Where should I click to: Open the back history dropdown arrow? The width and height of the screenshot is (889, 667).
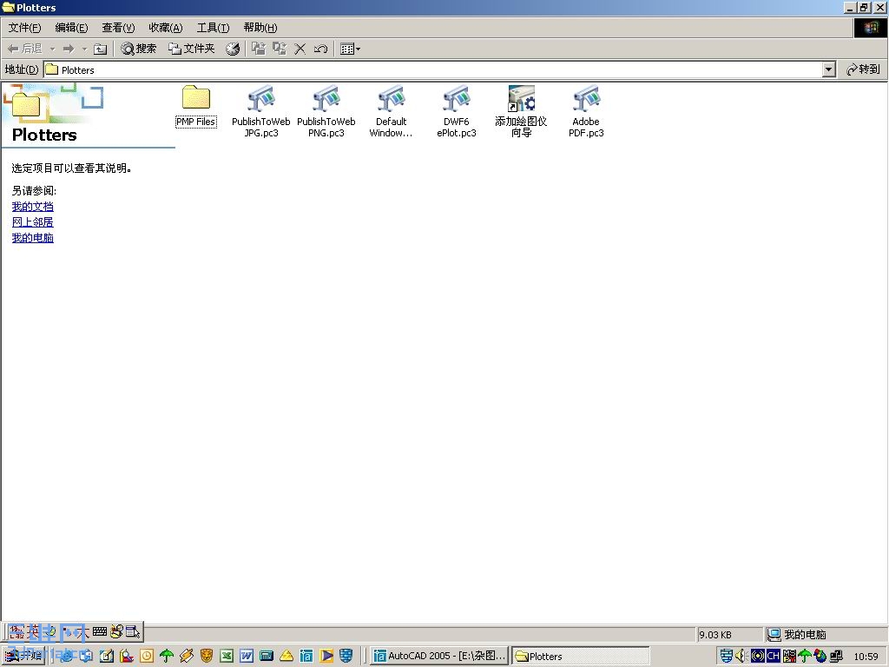52,50
